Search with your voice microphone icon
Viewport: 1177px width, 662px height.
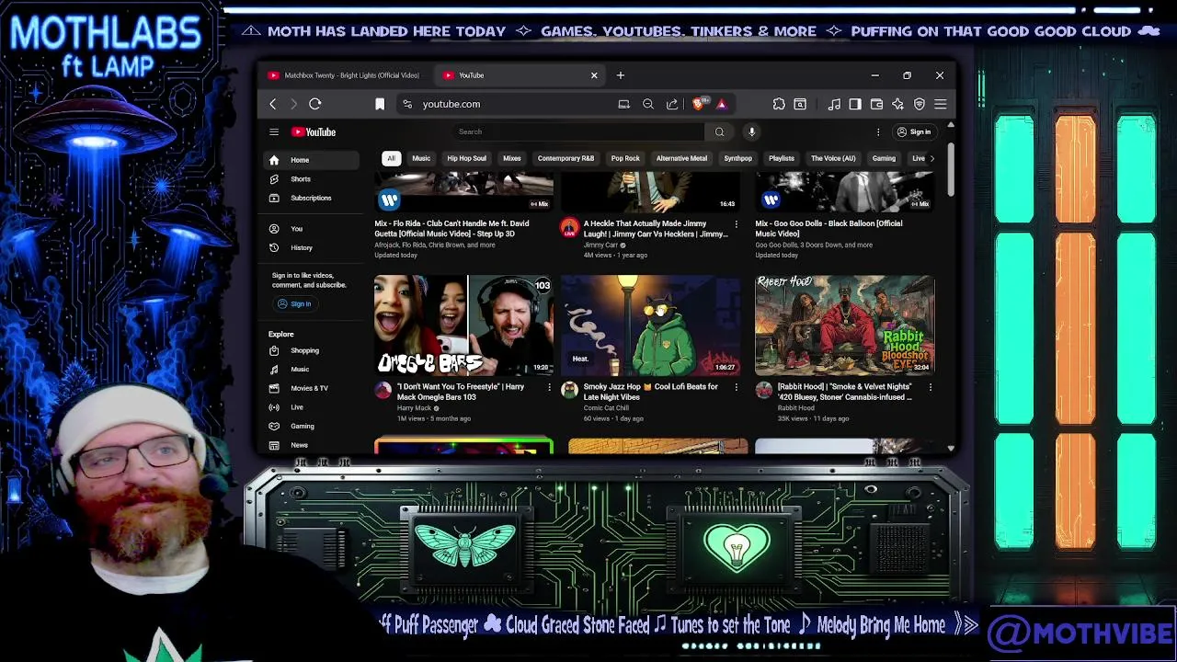751,131
